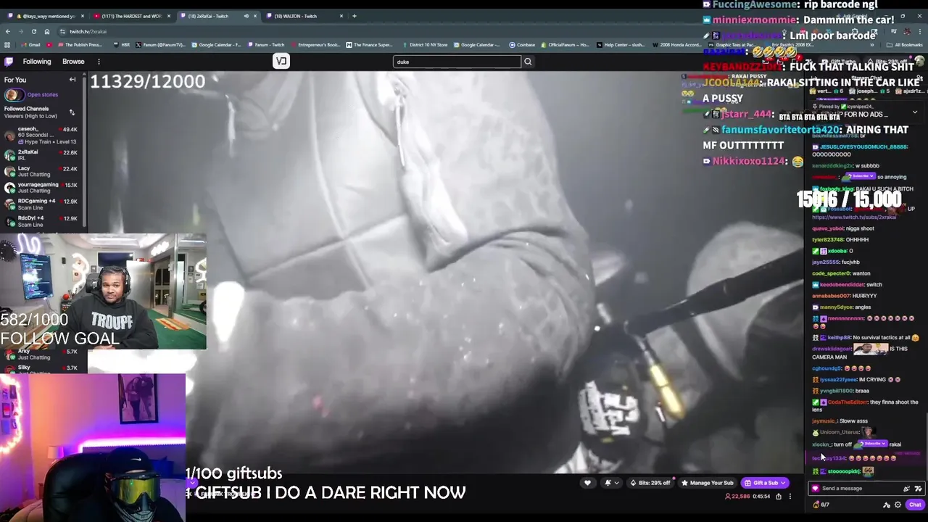The image size is (928, 522).
Task: Open 2xRaKai channel in sidebar
Action: pos(41,155)
